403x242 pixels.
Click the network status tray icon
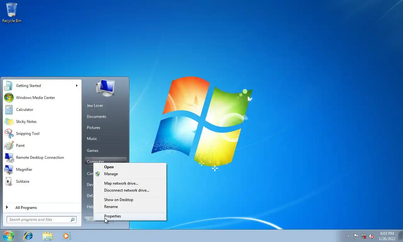point(364,236)
